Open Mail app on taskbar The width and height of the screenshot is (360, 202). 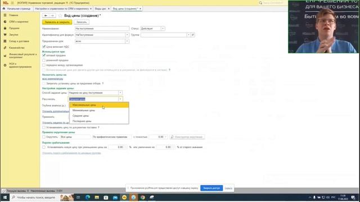click(115, 197)
